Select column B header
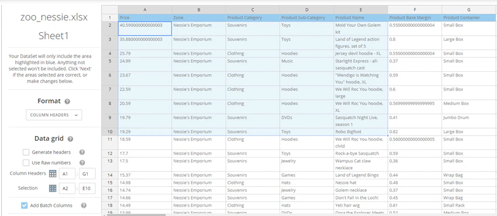 pos(199,10)
